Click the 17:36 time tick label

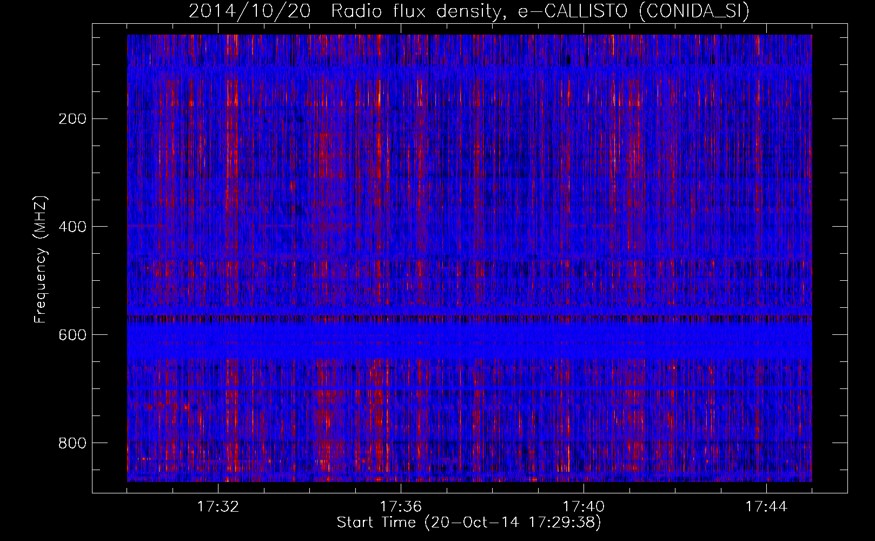click(x=401, y=507)
